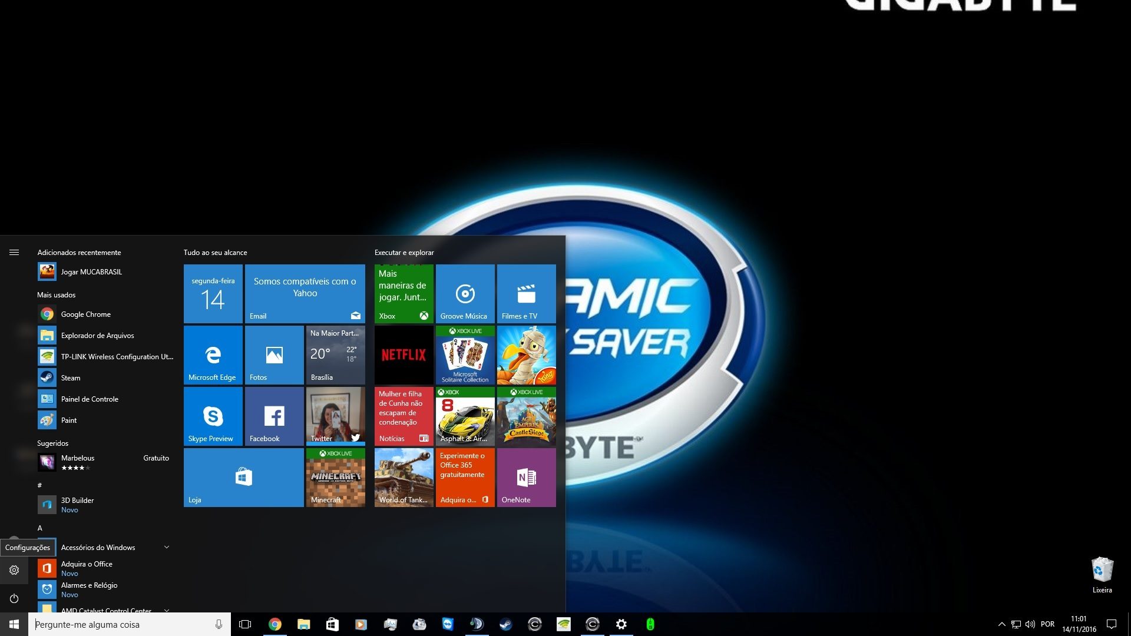Open the Brasília weather tile

coord(336,355)
